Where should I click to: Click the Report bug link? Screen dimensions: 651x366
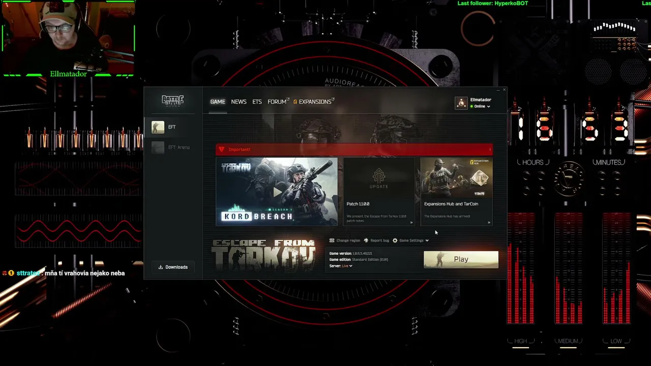coord(379,240)
